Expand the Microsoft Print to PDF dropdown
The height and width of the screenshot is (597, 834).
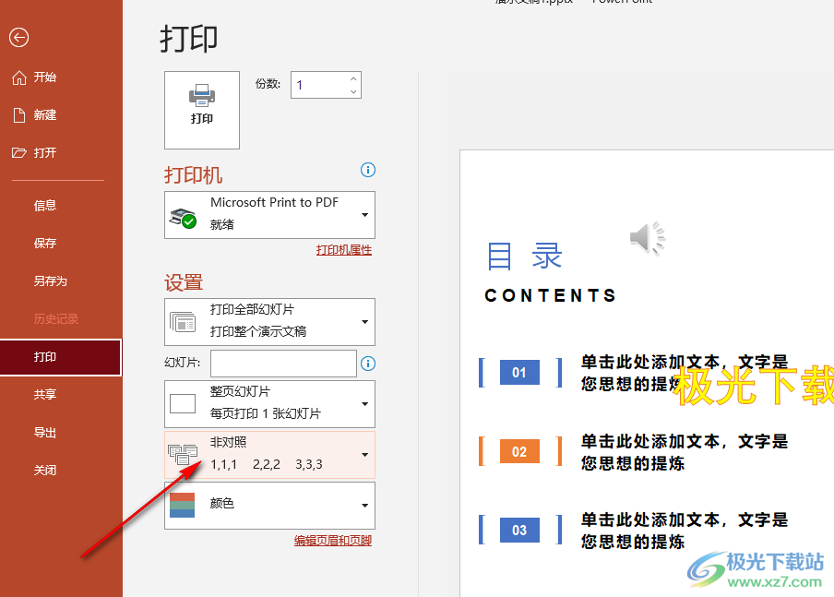269,215
